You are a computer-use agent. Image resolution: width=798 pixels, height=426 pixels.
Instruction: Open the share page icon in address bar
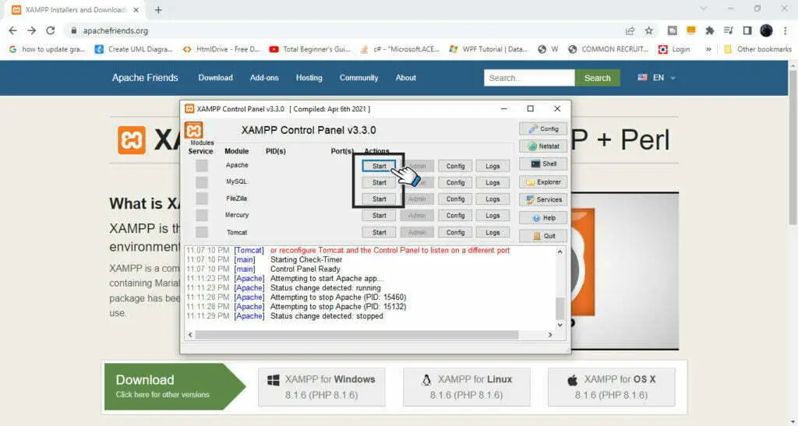click(630, 30)
